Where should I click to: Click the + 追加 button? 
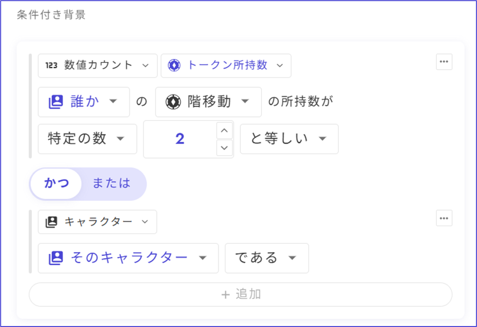pos(241,294)
